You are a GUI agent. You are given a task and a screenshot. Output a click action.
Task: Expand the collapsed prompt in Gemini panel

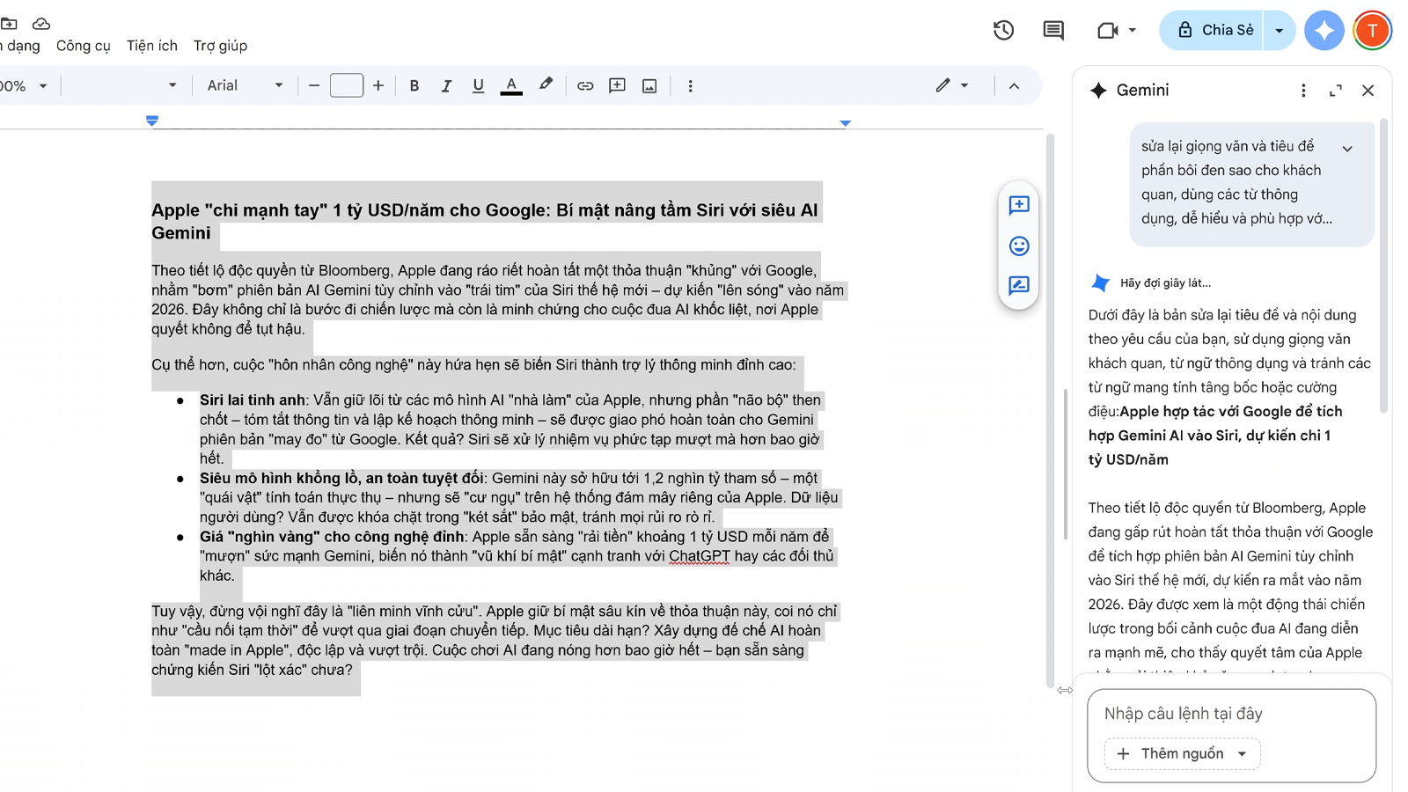pos(1347,149)
